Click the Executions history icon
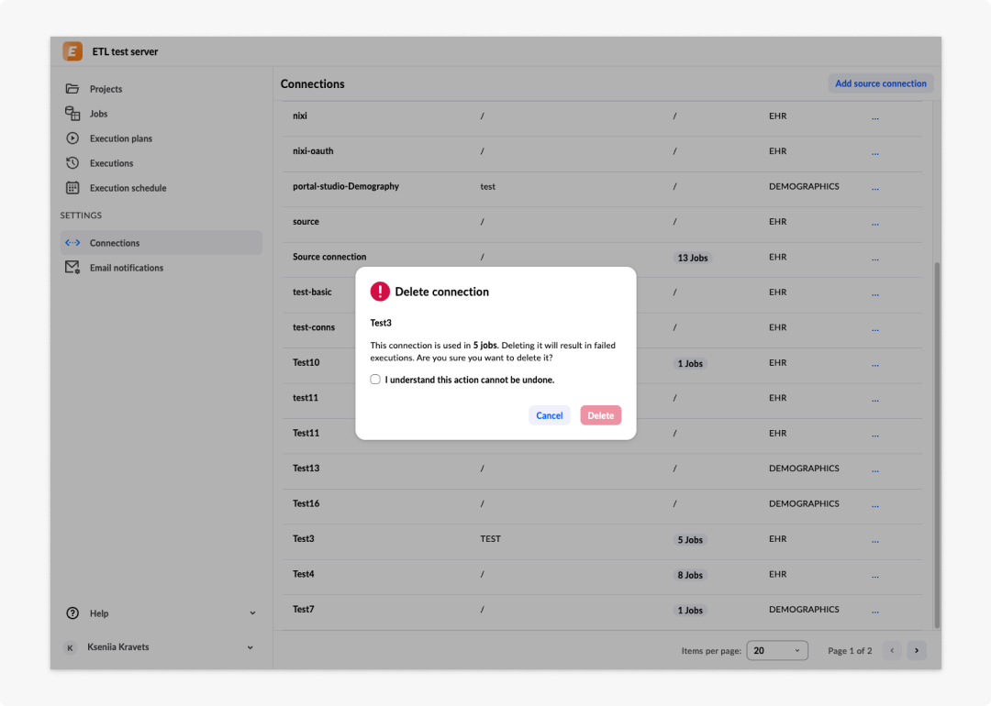991x706 pixels. click(72, 163)
